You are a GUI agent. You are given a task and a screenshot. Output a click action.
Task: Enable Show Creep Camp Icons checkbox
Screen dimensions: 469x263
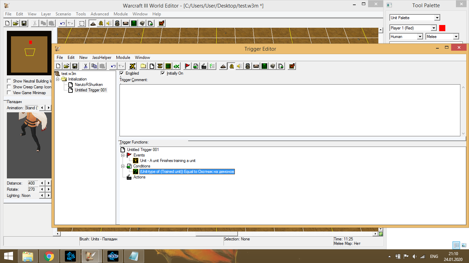pyautogui.click(x=9, y=87)
